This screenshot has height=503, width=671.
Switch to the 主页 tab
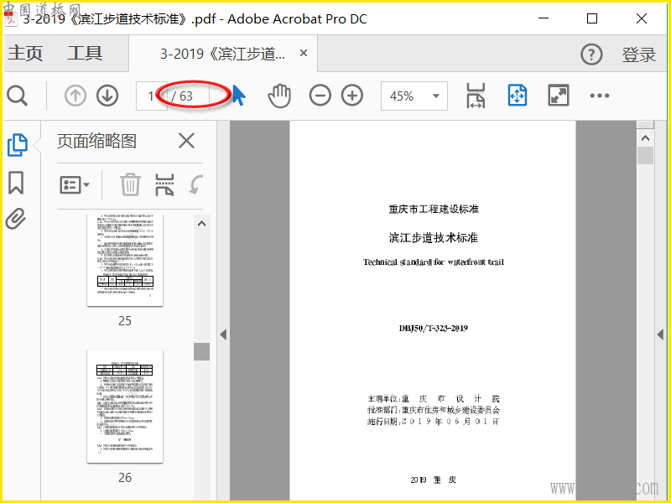[x=25, y=53]
